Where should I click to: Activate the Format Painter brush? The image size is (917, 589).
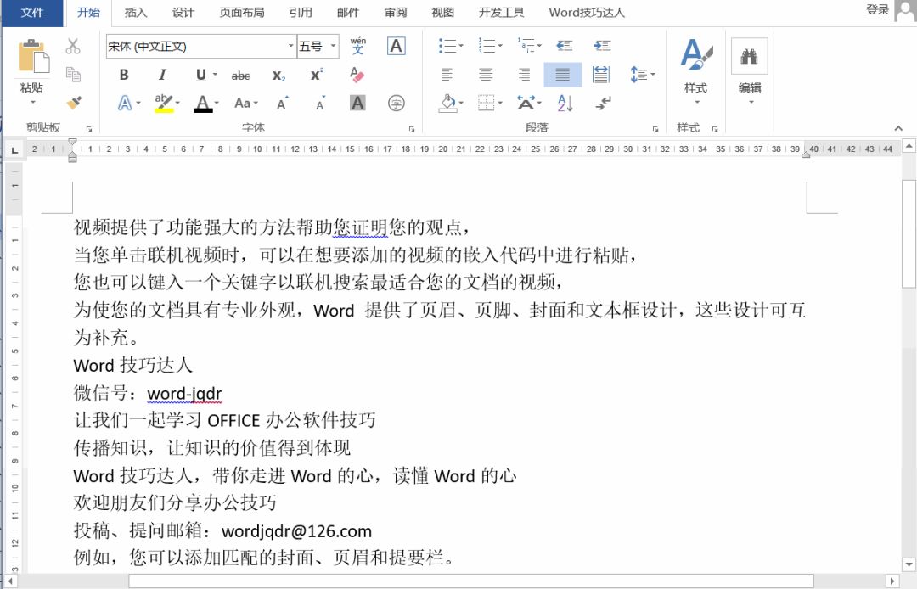(x=73, y=103)
